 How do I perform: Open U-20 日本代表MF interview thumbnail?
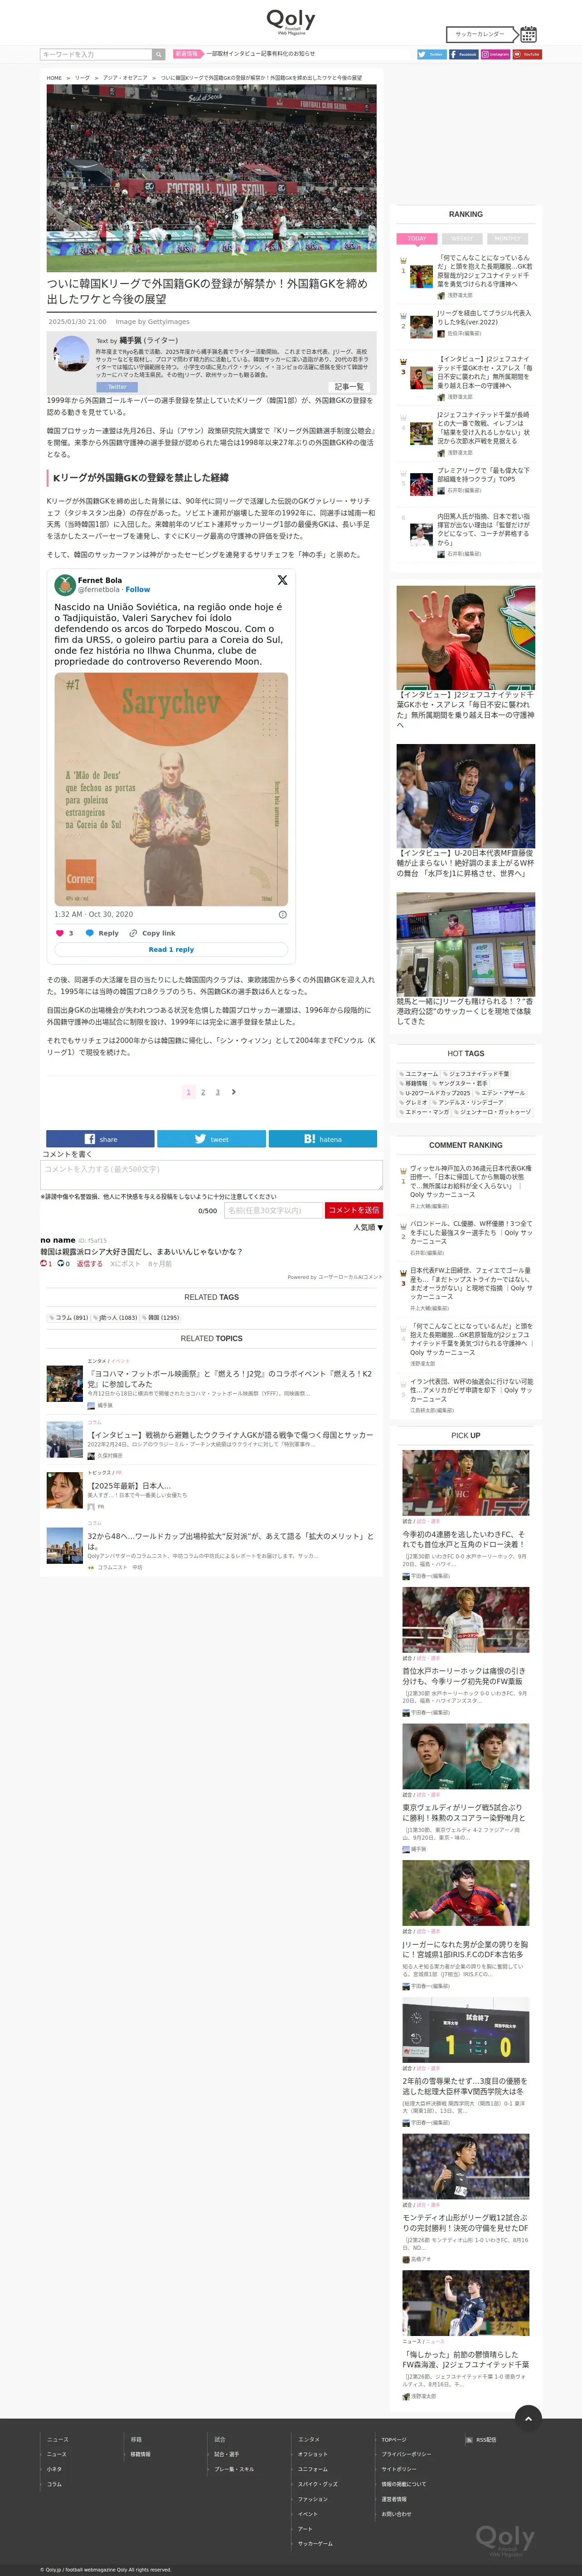coord(465,796)
